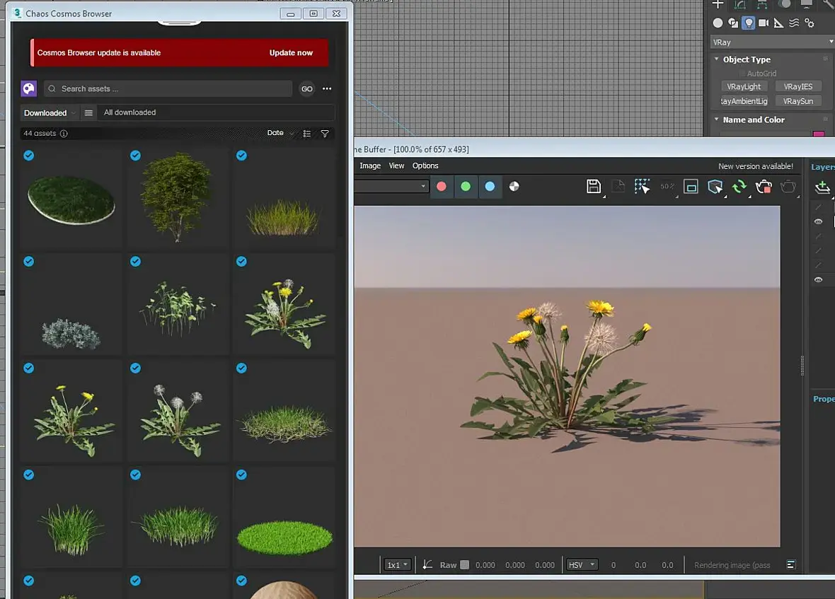835x599 pixels.
Task: Click the Search assets input field
Action: [x=168, y=88]
